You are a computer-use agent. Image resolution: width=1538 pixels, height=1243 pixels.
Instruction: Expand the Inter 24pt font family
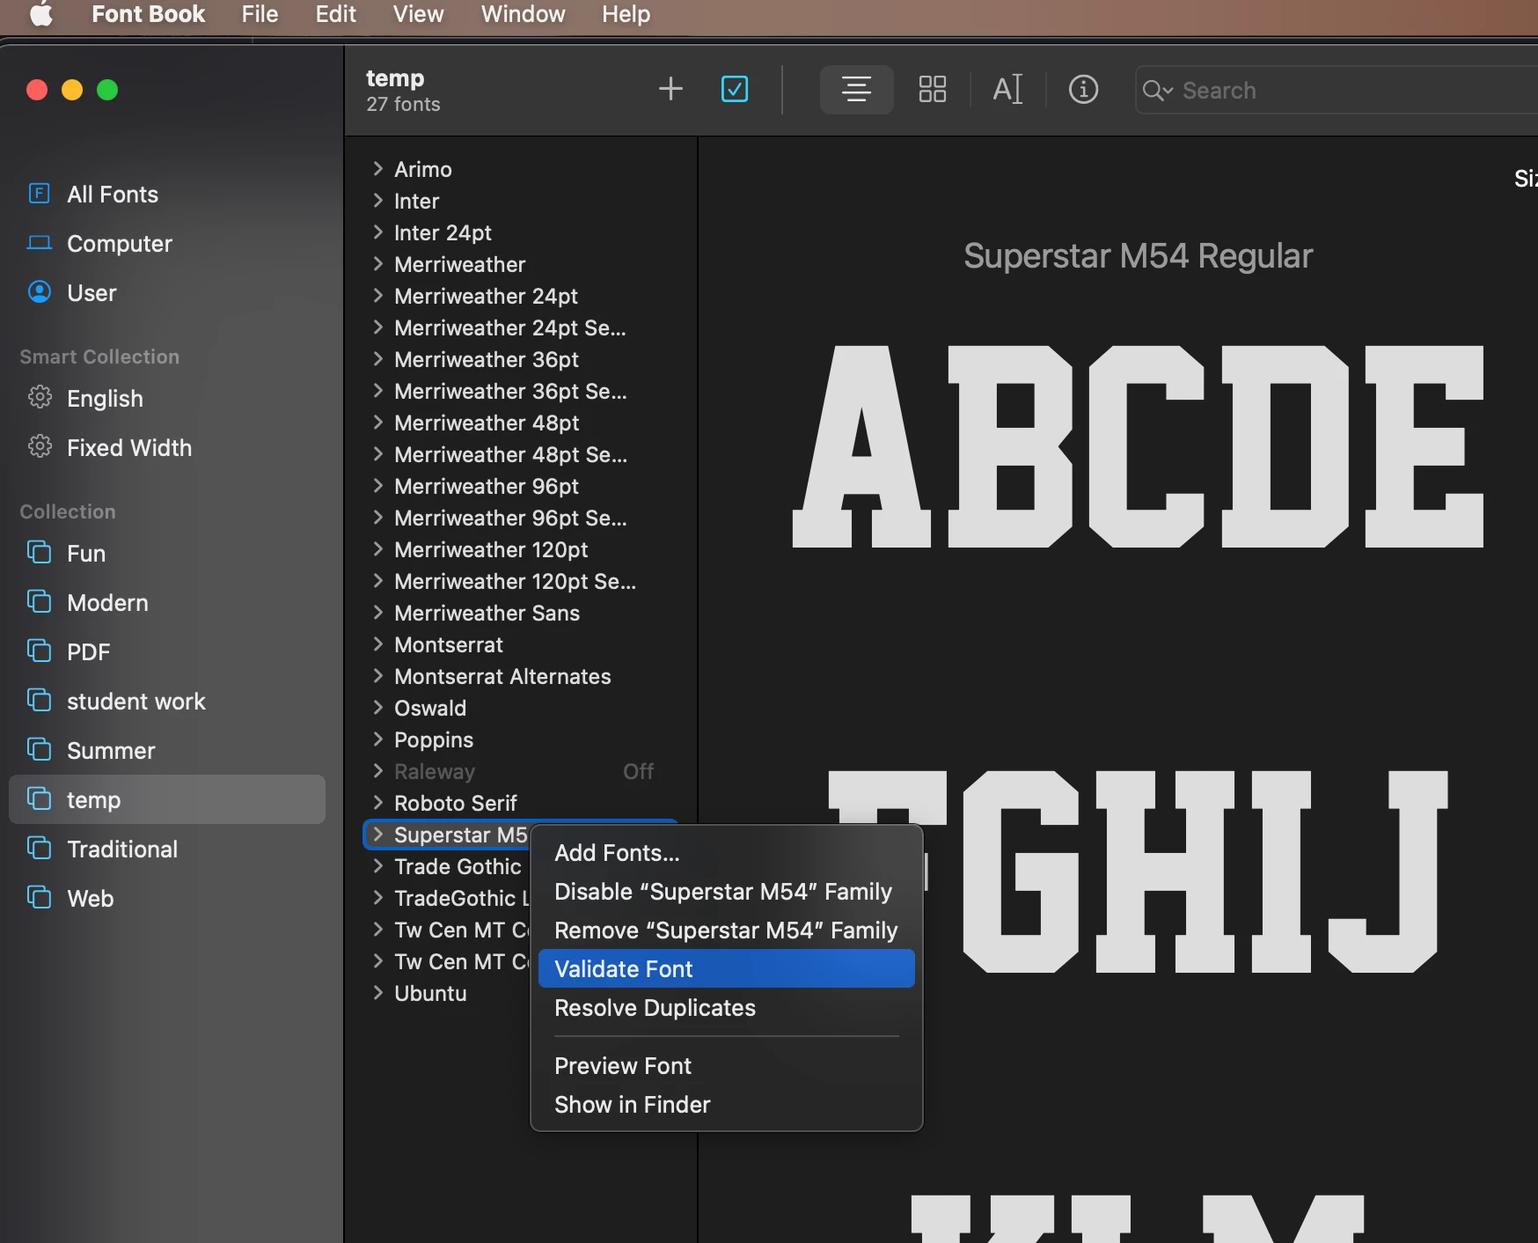(377, 232)
